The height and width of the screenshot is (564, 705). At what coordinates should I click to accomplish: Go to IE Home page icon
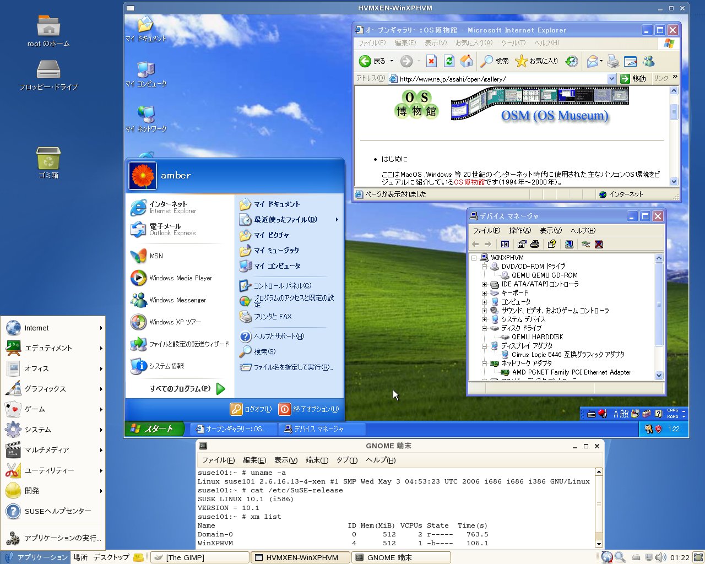tap(467, 61)
